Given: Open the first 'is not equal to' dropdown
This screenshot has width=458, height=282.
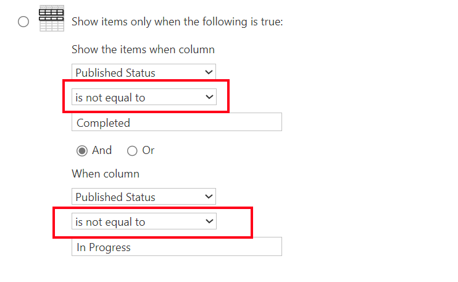Looking at the screenshot, I should coord(143,97).
